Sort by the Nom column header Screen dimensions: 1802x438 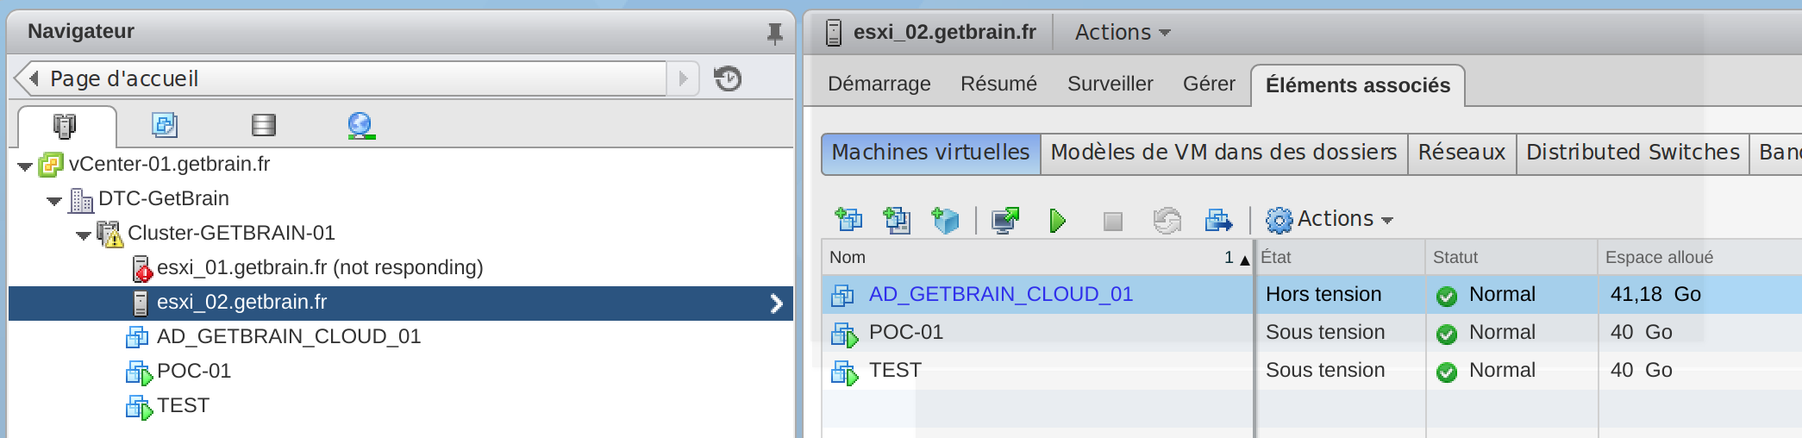(1037, 257)
